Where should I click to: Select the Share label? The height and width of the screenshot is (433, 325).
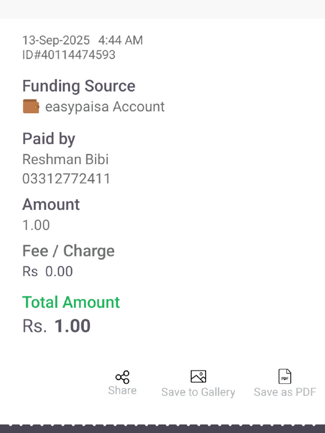(x=122, y=390)
